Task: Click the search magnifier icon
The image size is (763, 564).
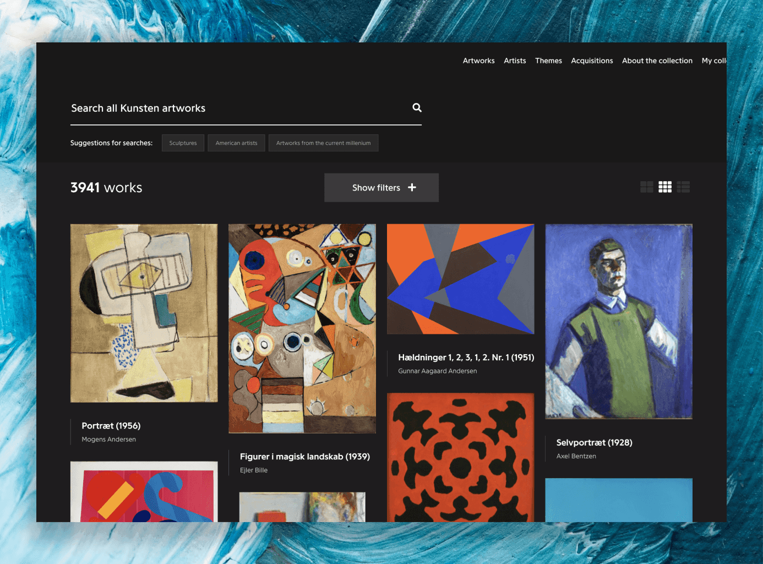Action: [x=417, y=108]
